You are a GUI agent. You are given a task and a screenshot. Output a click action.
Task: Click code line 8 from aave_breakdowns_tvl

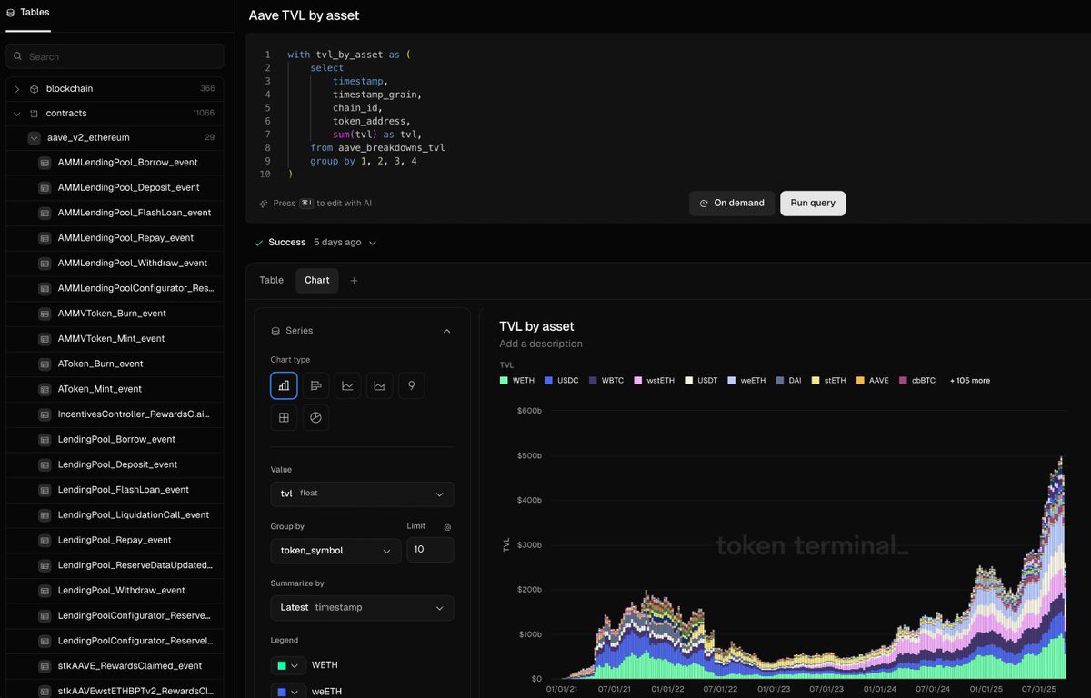click(x=377, y=147)
